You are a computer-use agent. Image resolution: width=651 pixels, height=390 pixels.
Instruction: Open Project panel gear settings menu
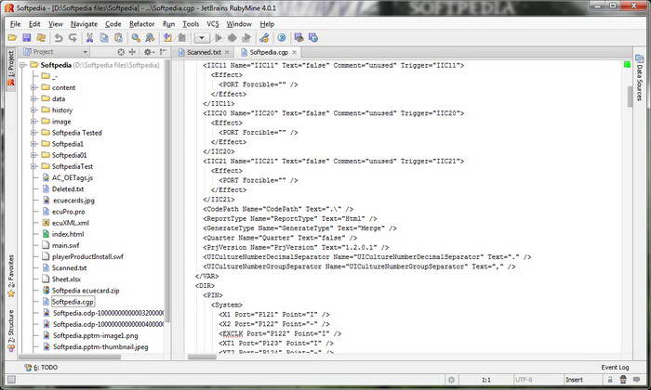148,52
